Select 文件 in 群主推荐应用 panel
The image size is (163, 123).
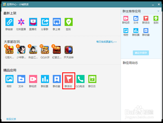click(x=136, y=18)
